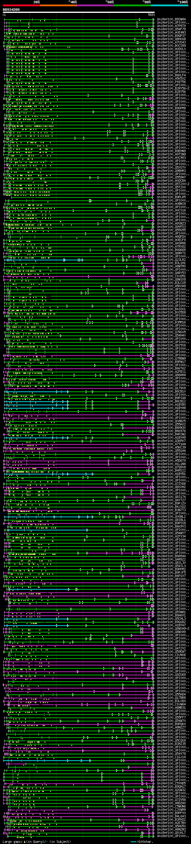Select hit UniRef100_C9JD51

click(x=171, y=276)
